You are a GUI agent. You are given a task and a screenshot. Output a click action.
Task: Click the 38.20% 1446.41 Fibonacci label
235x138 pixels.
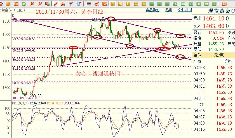pyautogui.click(x=24, y=50)
